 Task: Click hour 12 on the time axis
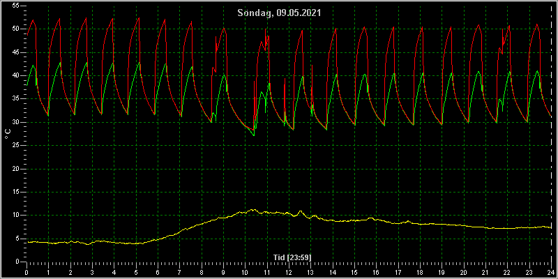tap(289, 272)
